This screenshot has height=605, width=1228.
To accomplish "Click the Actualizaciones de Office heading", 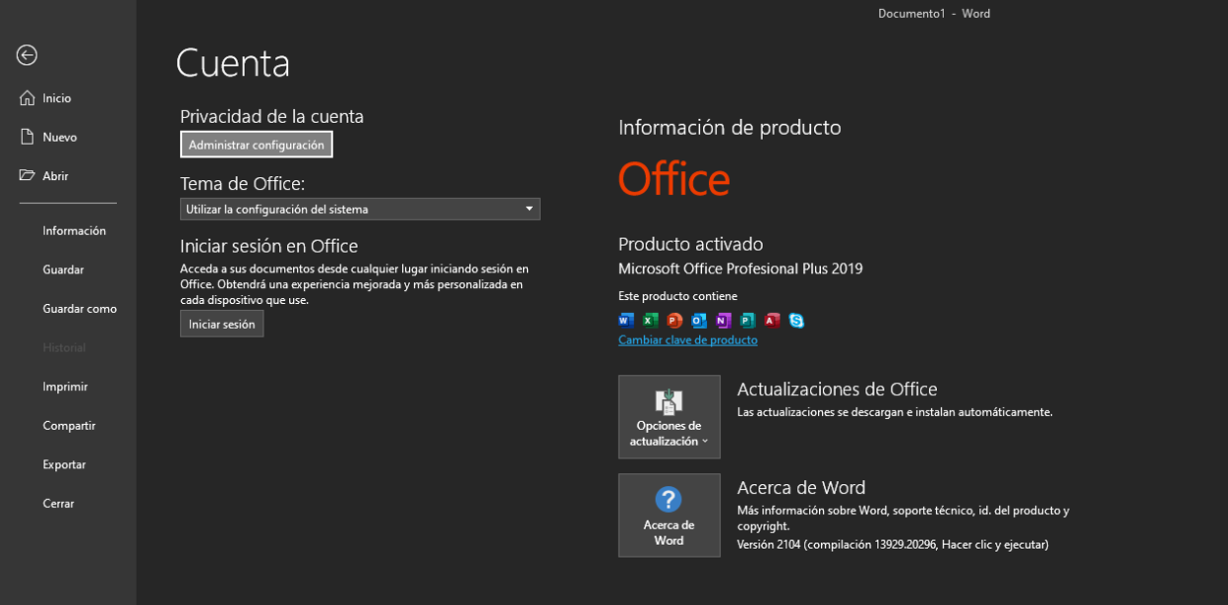I will (x=837, y=389).
